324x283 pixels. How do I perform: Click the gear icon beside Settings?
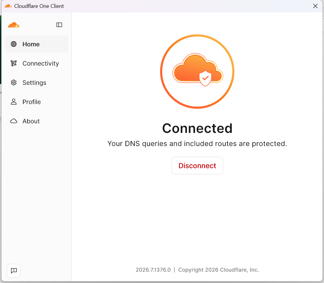[14, 82]
